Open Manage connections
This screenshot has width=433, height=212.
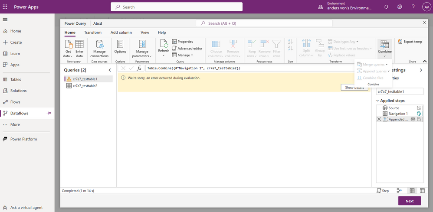[x=99, y=49]
